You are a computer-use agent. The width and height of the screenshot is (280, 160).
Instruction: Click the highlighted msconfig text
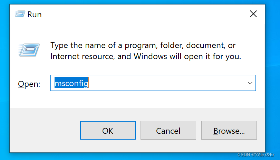[71, 83]
